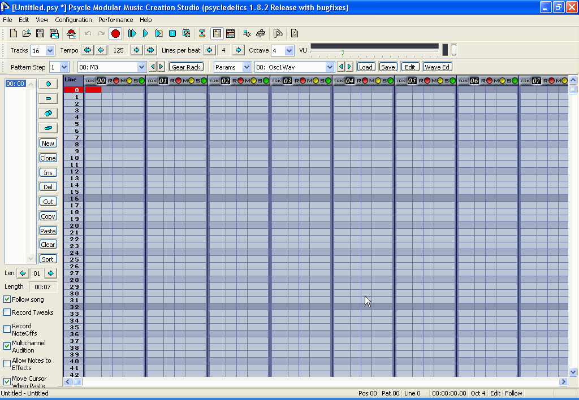Decrease tempo by one
579x400 pixels.
pos(101,50)
